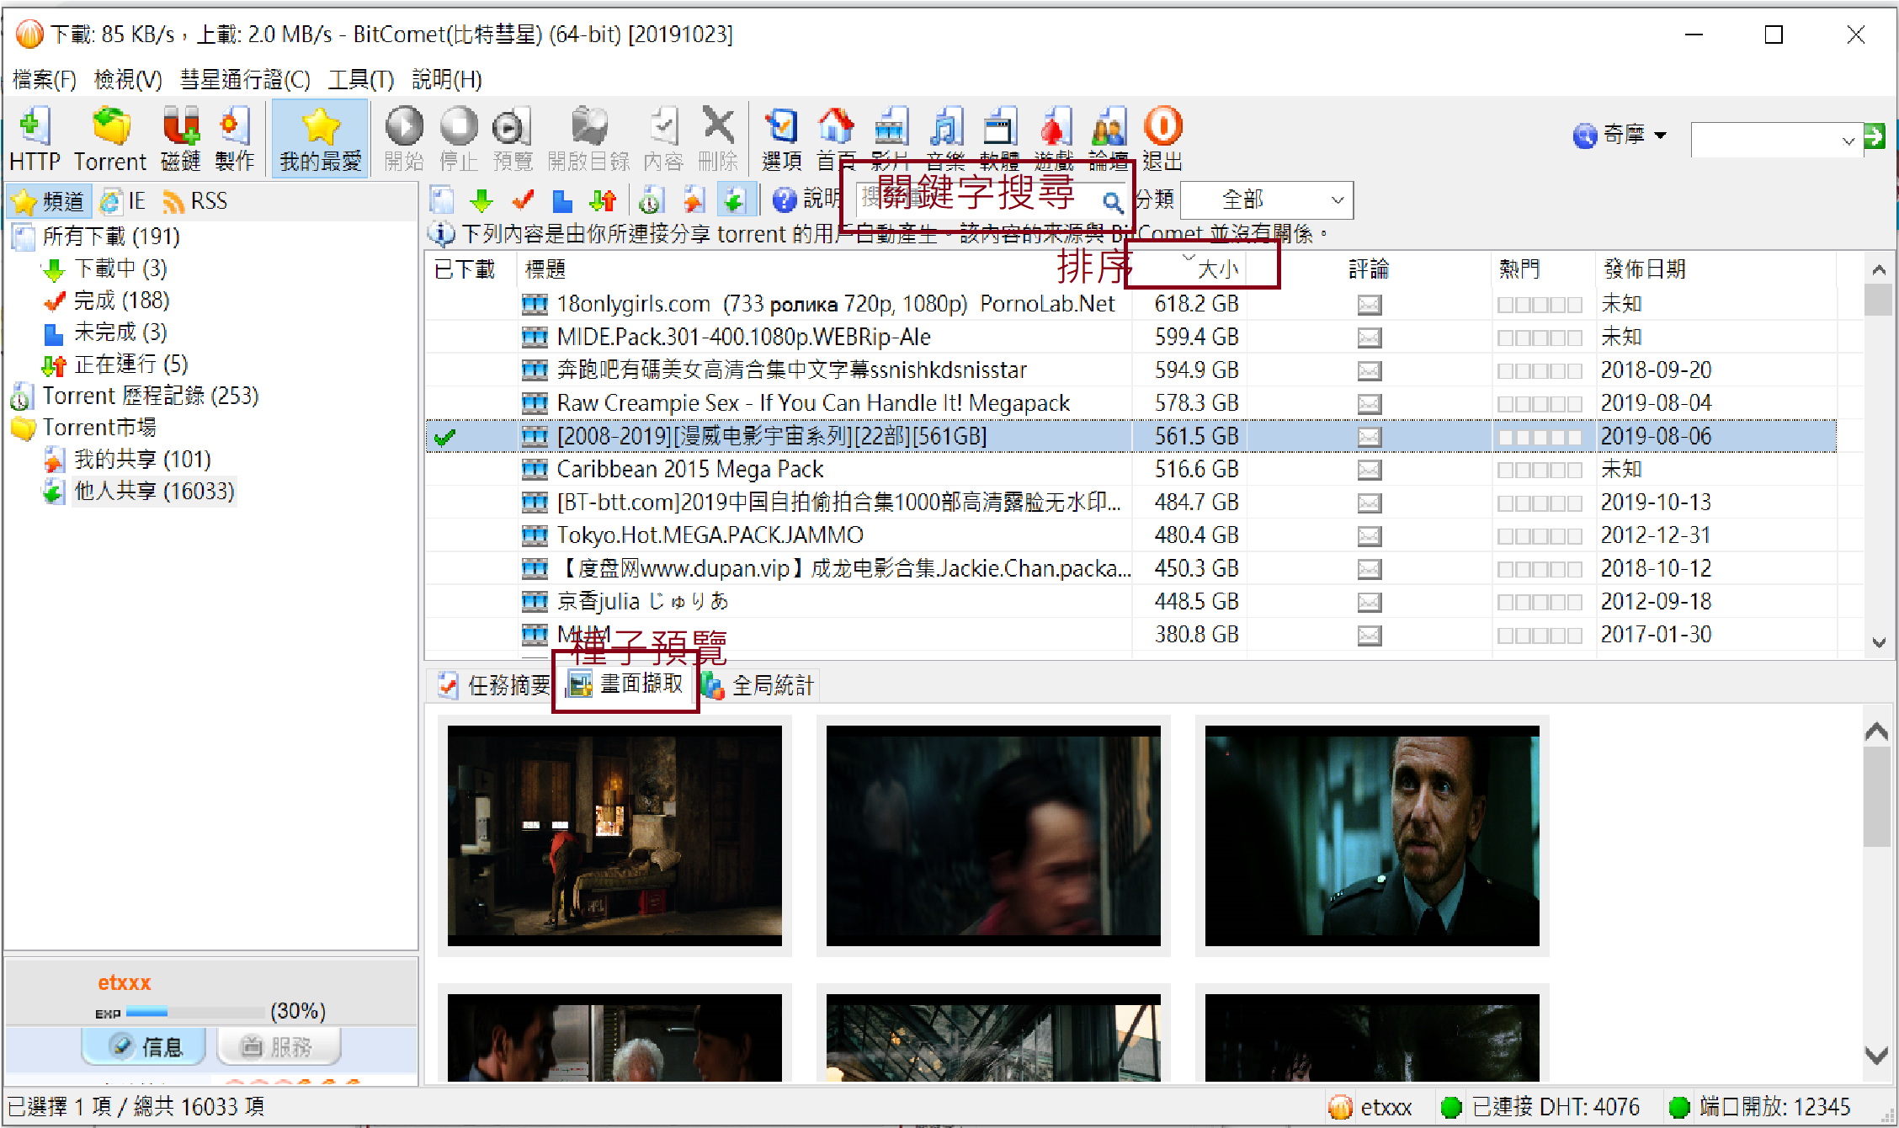
Task: Switch to the Channels (頻道) tab
Action: point(49,201)
